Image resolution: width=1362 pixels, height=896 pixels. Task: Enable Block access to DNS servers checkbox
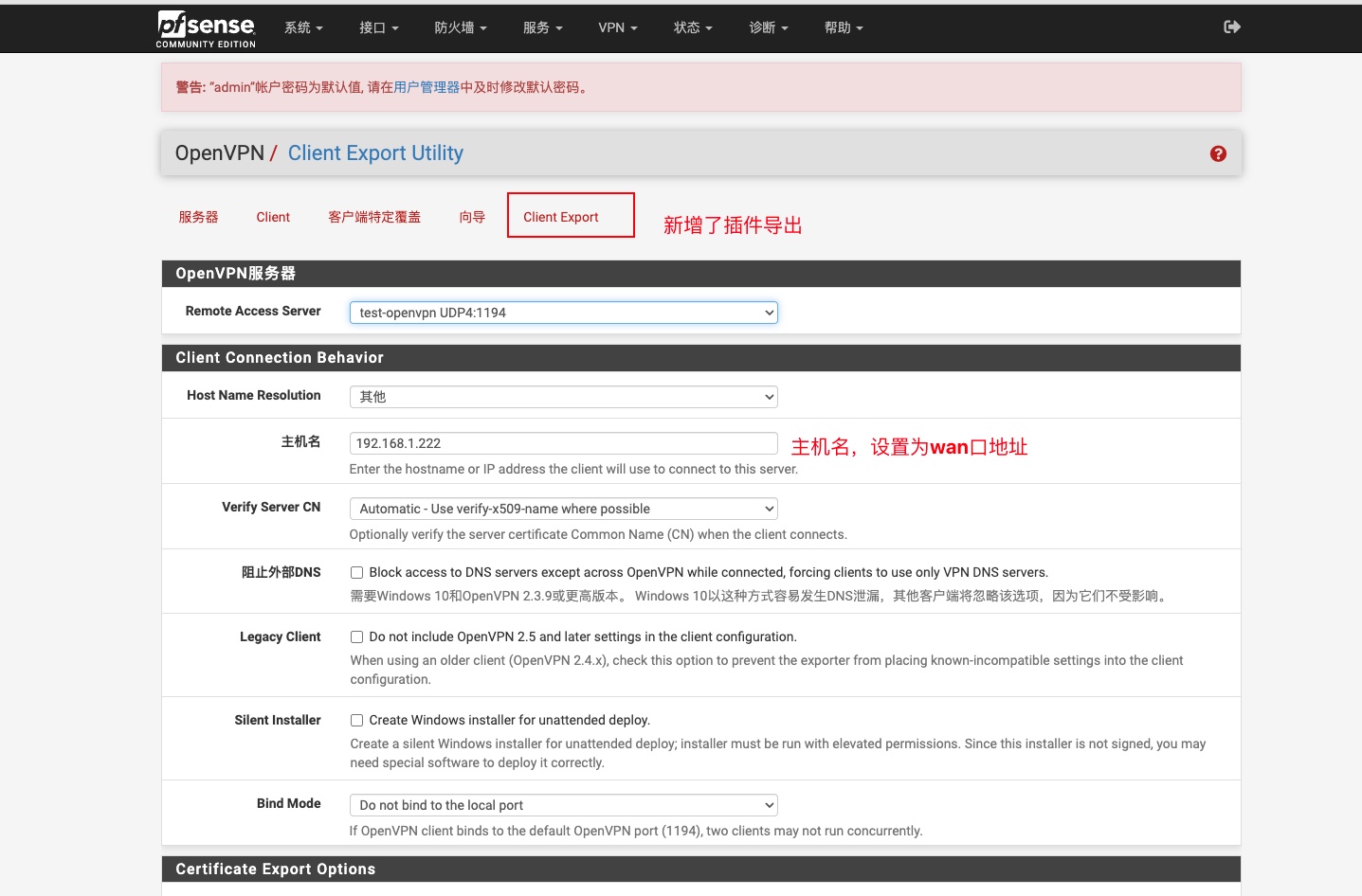tap(357, 572)
